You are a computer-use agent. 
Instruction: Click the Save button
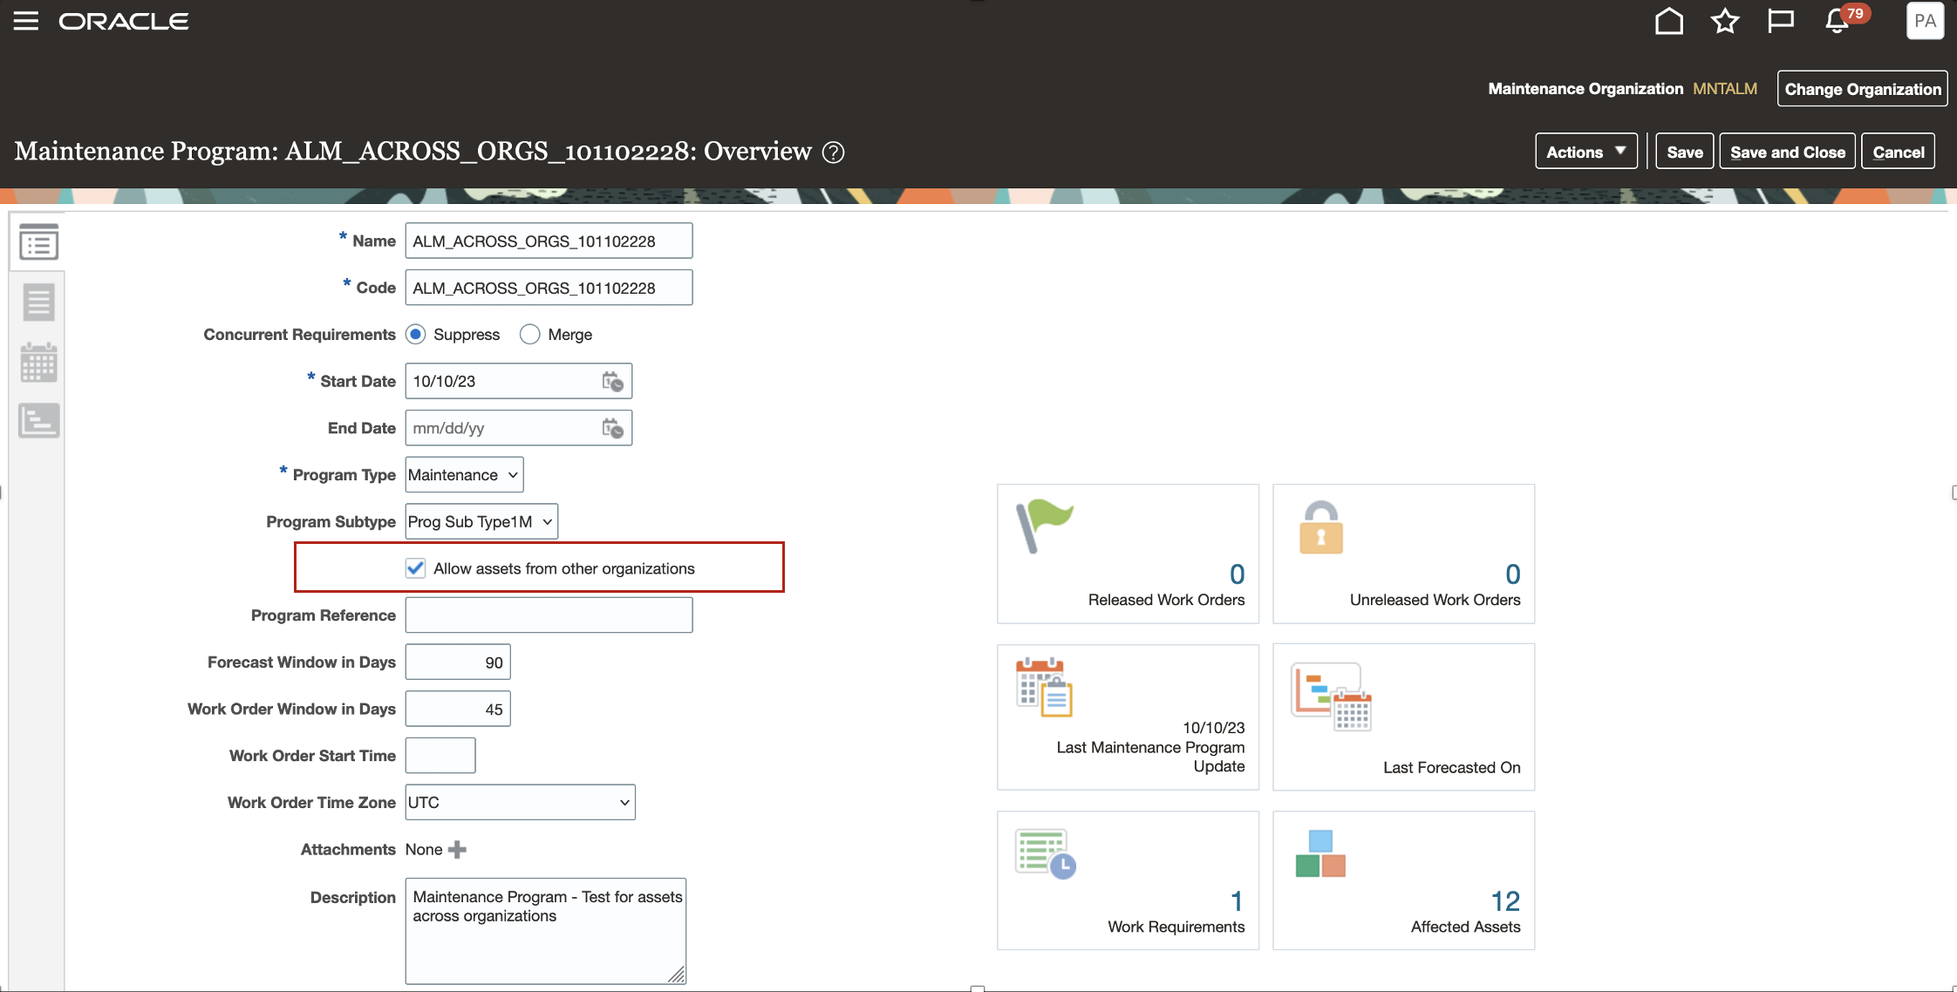click(1684, 152)
